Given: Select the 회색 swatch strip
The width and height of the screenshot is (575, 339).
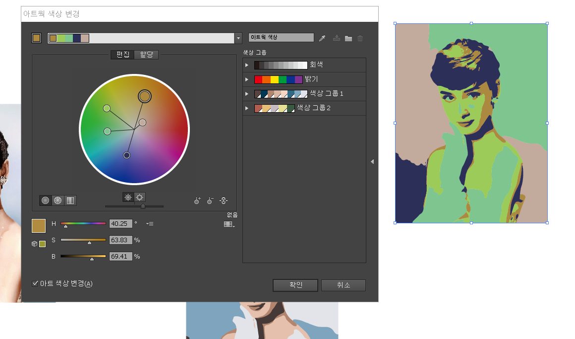Looking at the screenshot, I should (281, 65).
